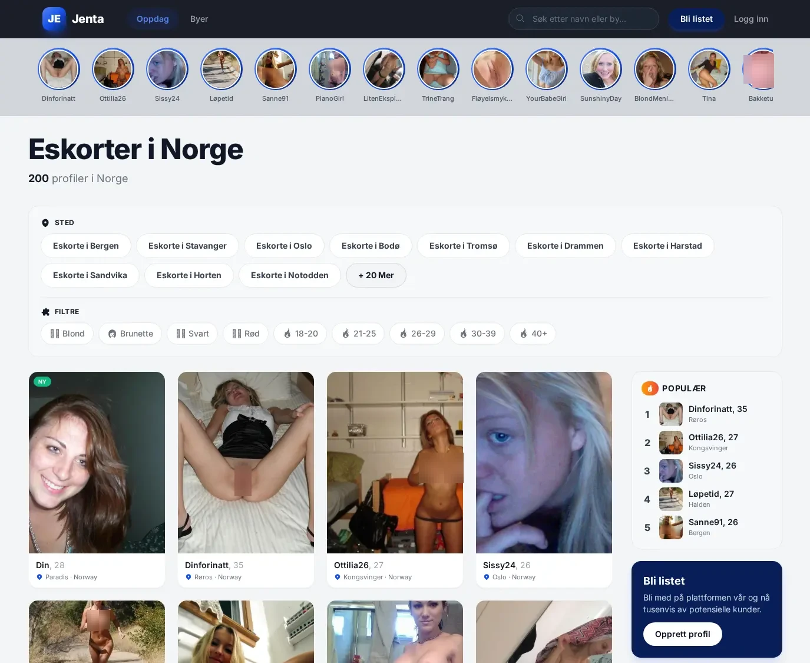This screenshot has width=810, height=663.
Task: Choose the Eskorte i Tromsø chip
Action: [464, 246]
